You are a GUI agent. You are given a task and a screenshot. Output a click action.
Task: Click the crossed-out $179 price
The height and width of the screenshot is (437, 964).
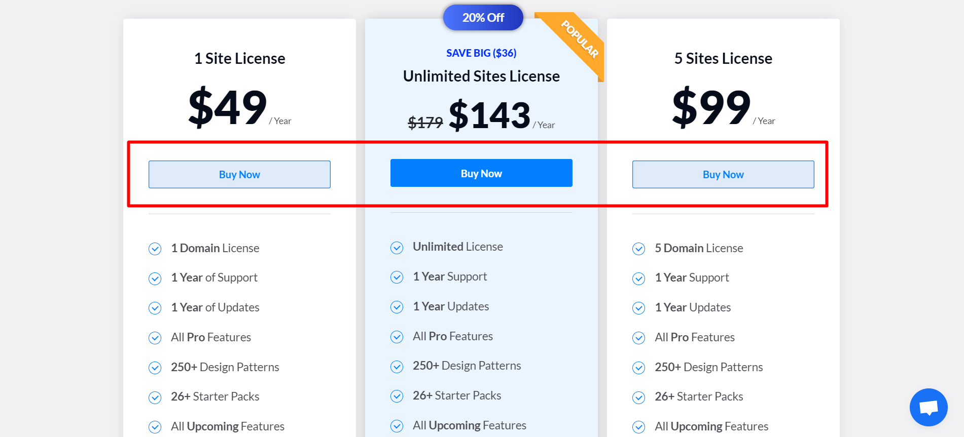coord(425,123)
